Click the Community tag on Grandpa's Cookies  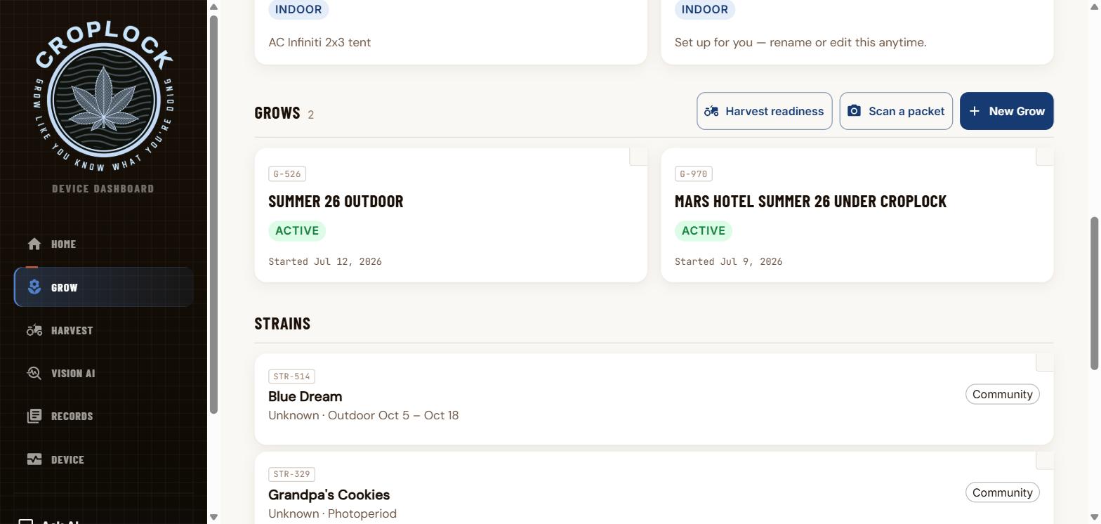[1002, 492]
